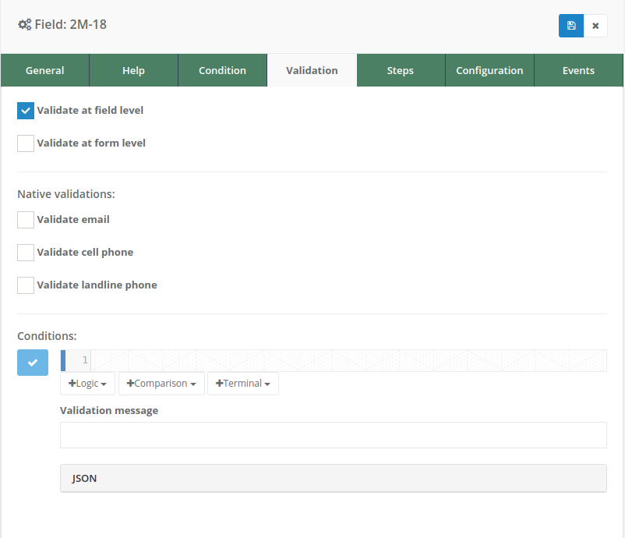Expand the Comparison dropdown
625x538 pixels.
coord(161,384)
